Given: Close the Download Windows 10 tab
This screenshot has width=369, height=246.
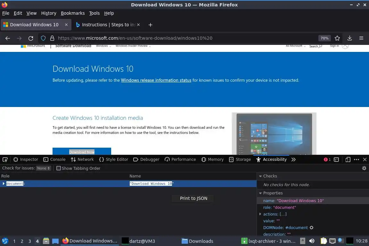Looking at the screenshot, I should (66, 25).
